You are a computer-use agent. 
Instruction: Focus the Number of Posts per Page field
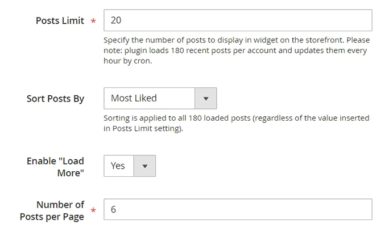pyautogui.click(x=238, y=209)
